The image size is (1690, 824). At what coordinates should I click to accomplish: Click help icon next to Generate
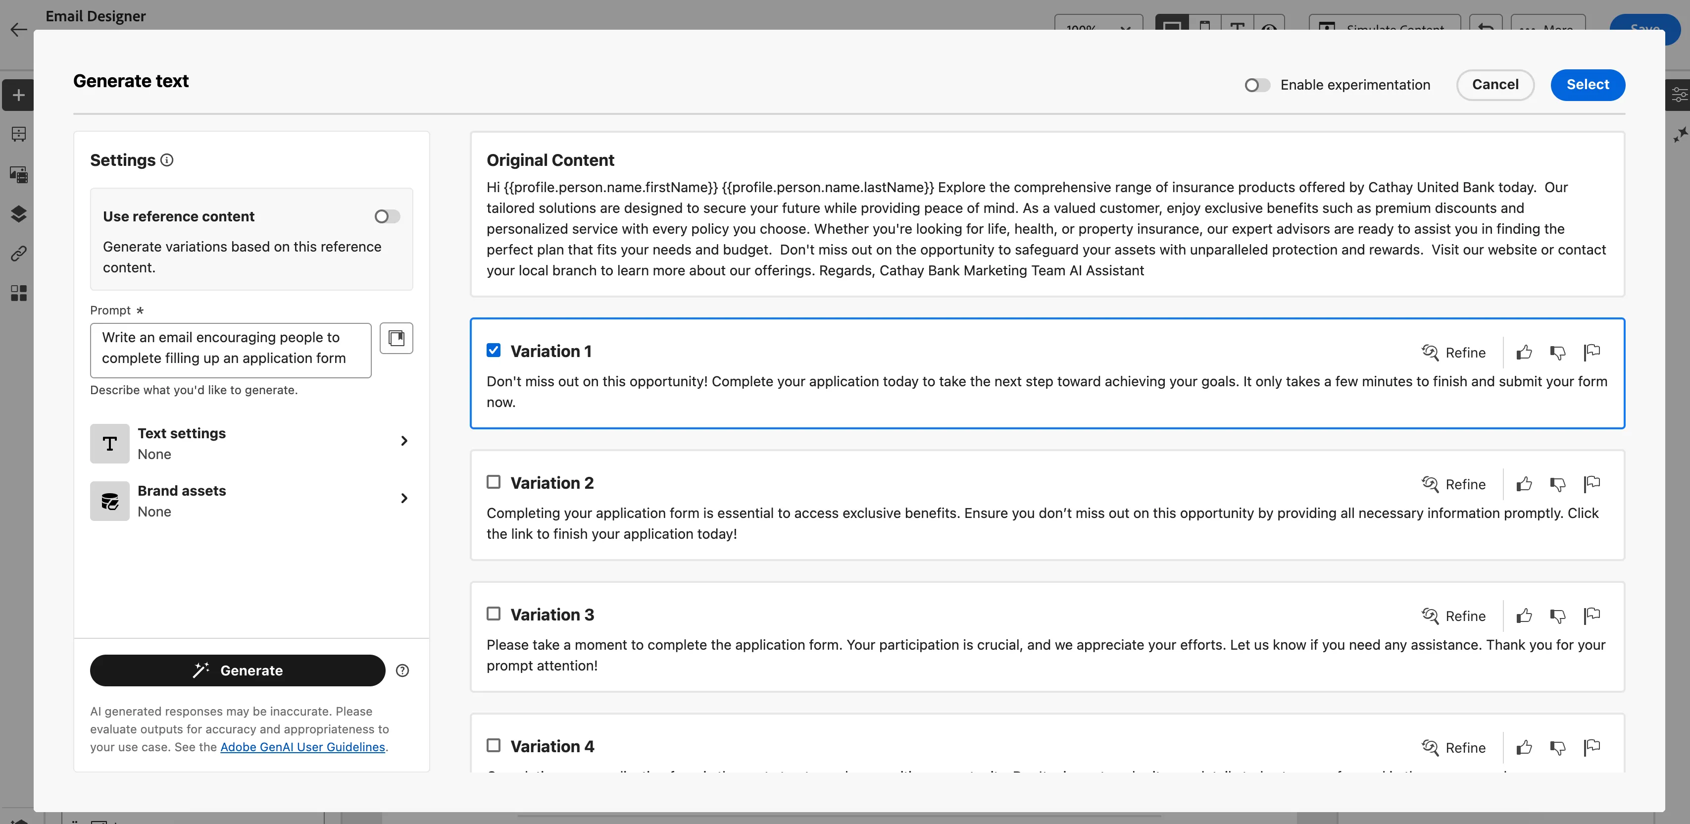pyautogui.click(x=403, y=670)
